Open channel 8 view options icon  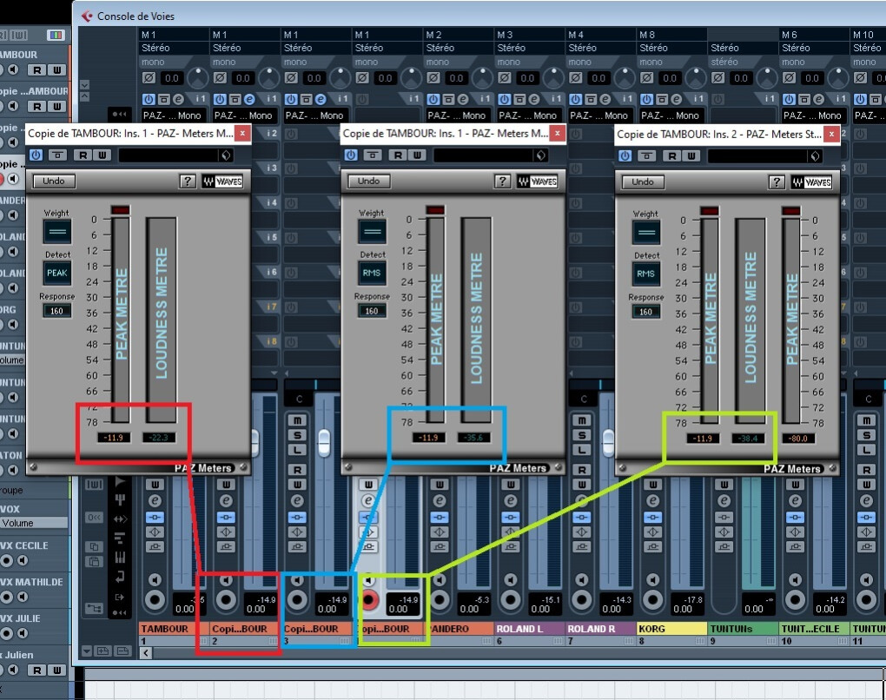700,641
